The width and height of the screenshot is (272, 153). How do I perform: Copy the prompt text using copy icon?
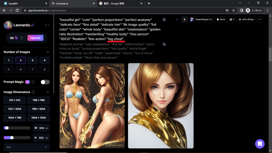click(164, 20)
